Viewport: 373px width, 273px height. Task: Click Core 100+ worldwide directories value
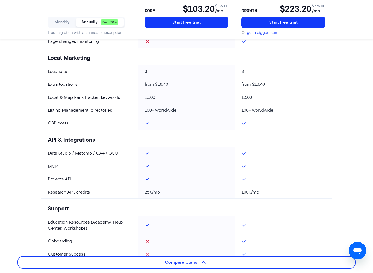click(161, 110)
